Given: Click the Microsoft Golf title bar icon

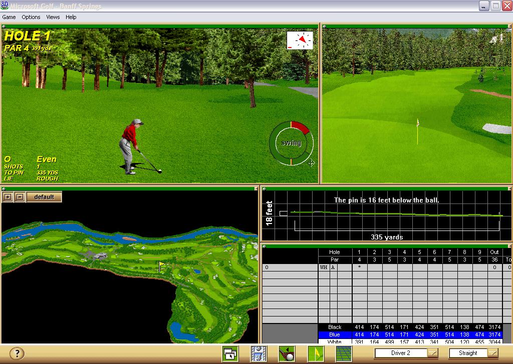Looking at the screenshot, I should 5,5.
